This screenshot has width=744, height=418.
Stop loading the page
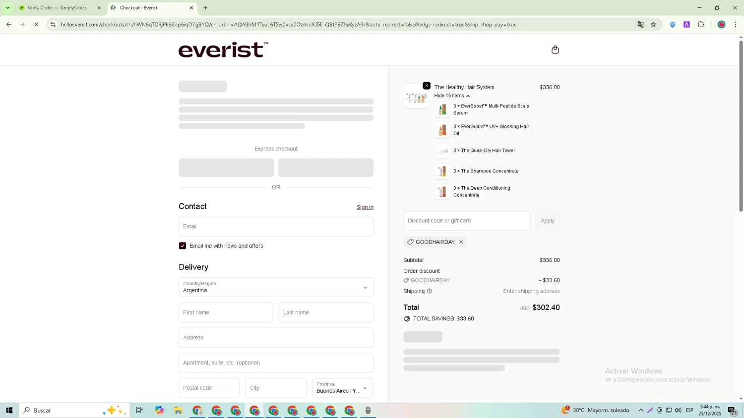(36, 24)
